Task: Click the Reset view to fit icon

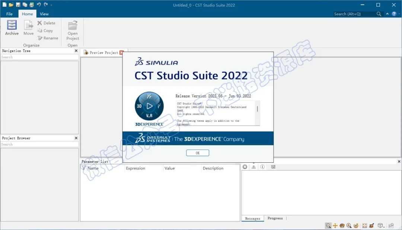Action: coord(364,226)
